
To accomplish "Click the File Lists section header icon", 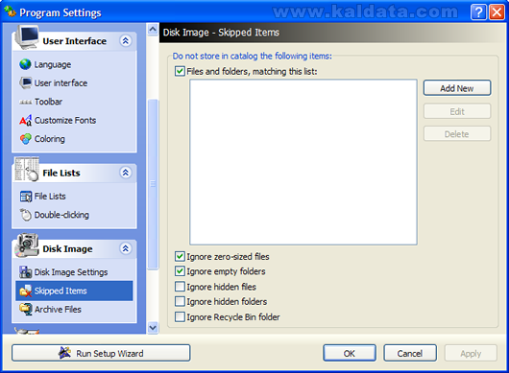I will (x=27, y=170).
